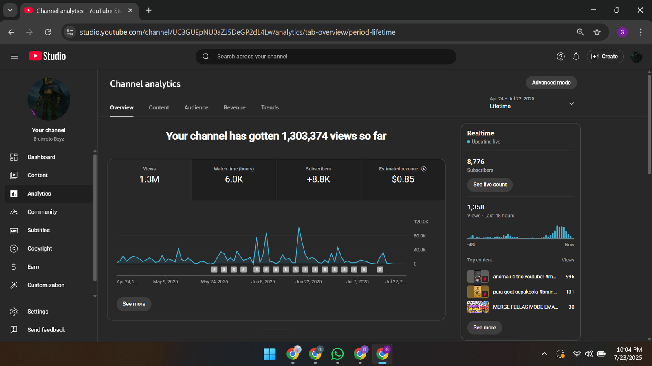Select the Estimated revenue card
Image resolution: width=652 pixels, height=366 pixels.
point(403,180)
